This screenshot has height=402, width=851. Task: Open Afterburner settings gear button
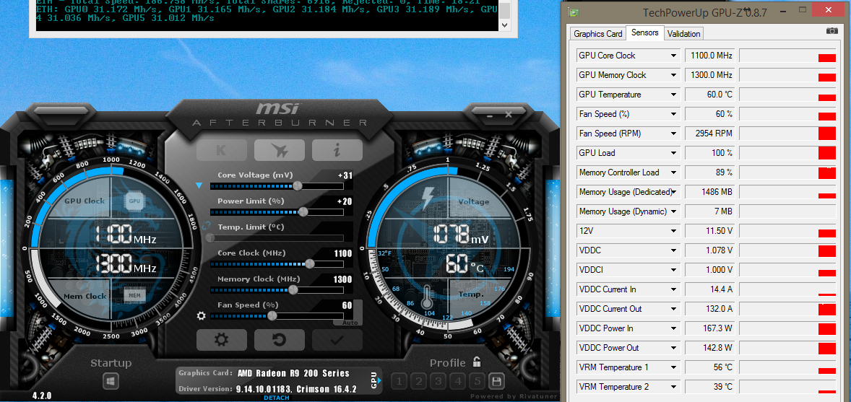[221, 339]
